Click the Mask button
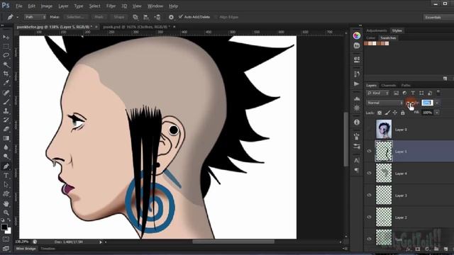Image resolution: width=454 pixels, height=255 pixels. pyautogui.click(x=99, y=17)
